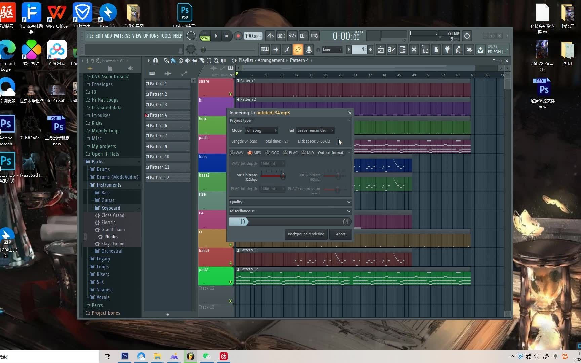Open the PATTERNS menu
This screenshot has height=363, width=581.
coord(122,36)
